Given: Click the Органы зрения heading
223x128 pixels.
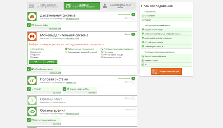Looking at the screenshot, I should click(52, 110).
